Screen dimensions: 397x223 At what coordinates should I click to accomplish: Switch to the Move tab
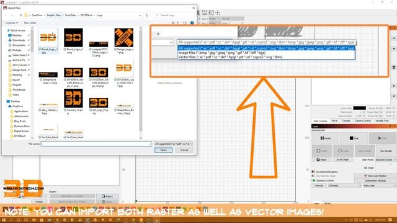334,121
